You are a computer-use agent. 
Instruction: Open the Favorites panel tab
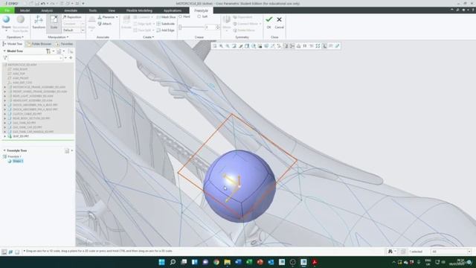pos(65,44)
